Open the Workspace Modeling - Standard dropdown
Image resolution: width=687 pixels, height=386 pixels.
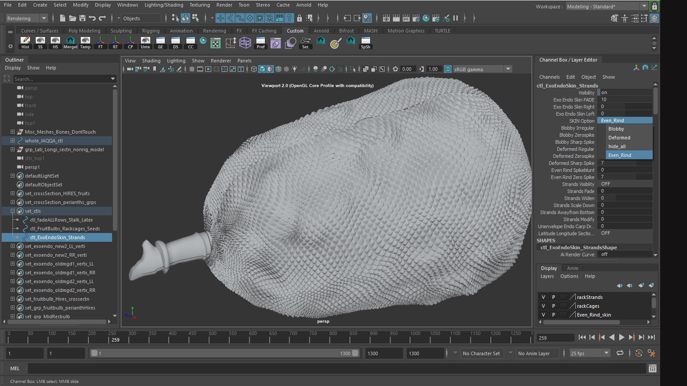[x=606, y=6]
